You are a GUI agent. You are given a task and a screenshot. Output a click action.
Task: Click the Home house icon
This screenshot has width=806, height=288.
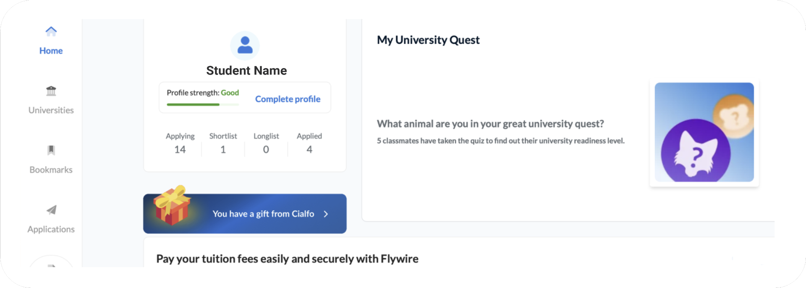pos(51,31)
